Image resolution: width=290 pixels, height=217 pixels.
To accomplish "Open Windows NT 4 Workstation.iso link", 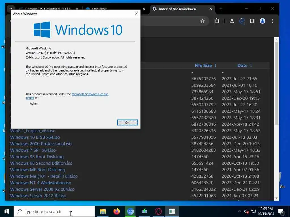I will (x=41, y=183).
